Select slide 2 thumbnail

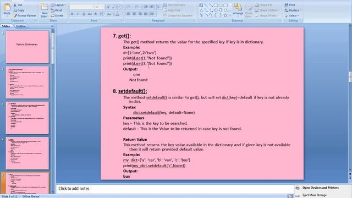click(x=27, y=82)
